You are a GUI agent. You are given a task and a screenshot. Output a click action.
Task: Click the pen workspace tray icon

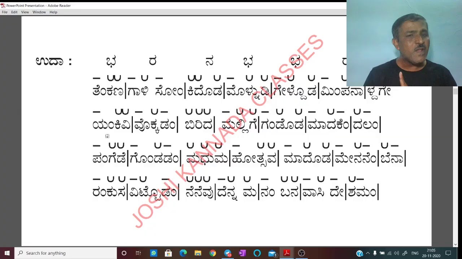tap(405, 253)
